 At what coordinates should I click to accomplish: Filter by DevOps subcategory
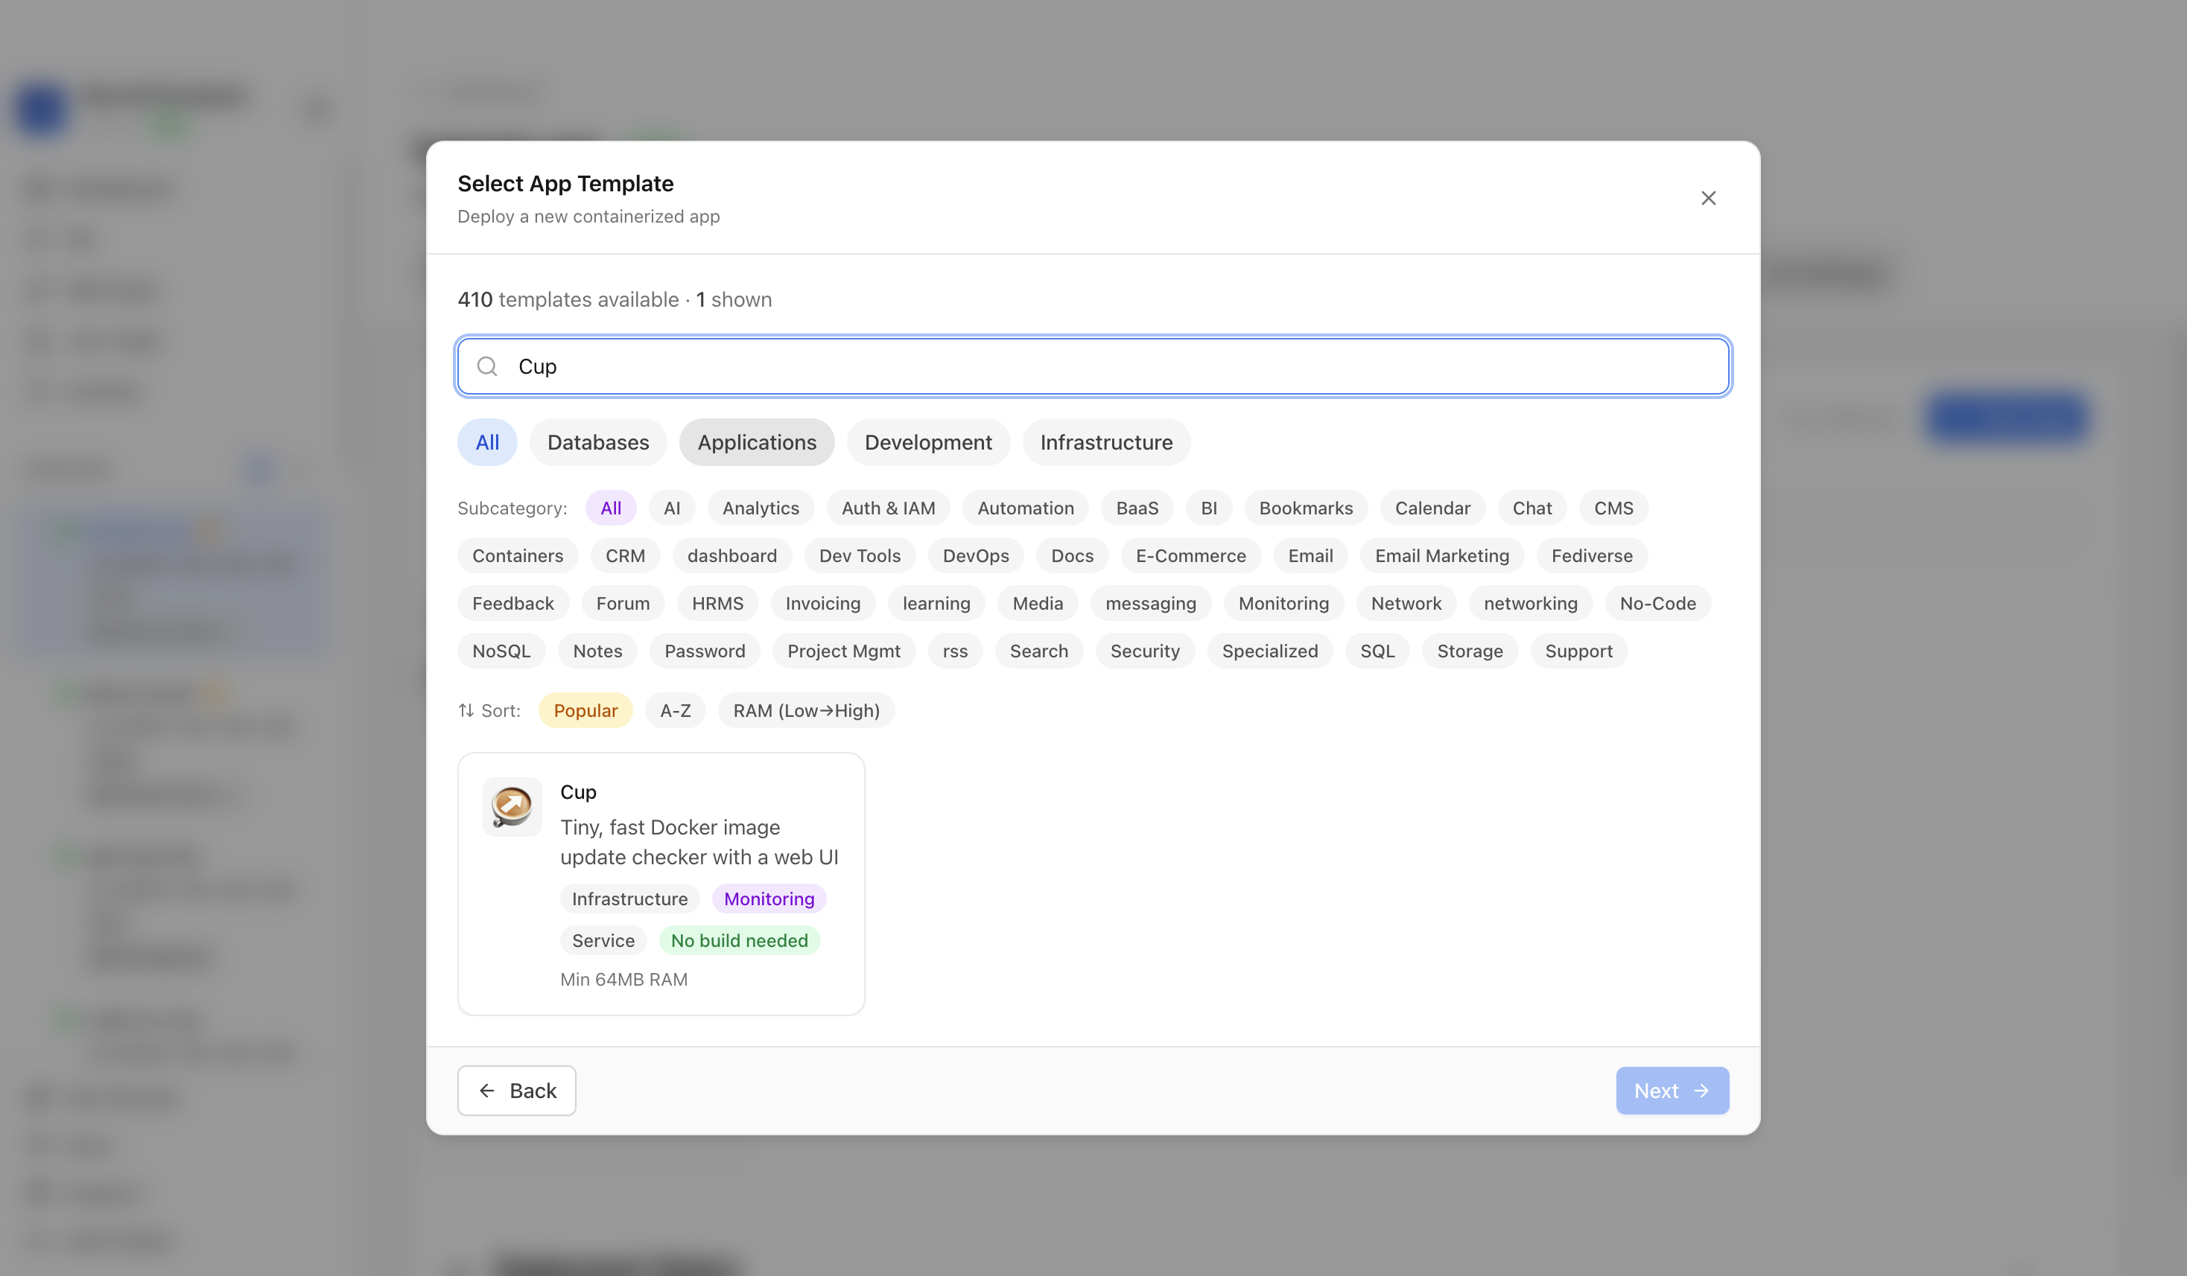coord(976,556)
